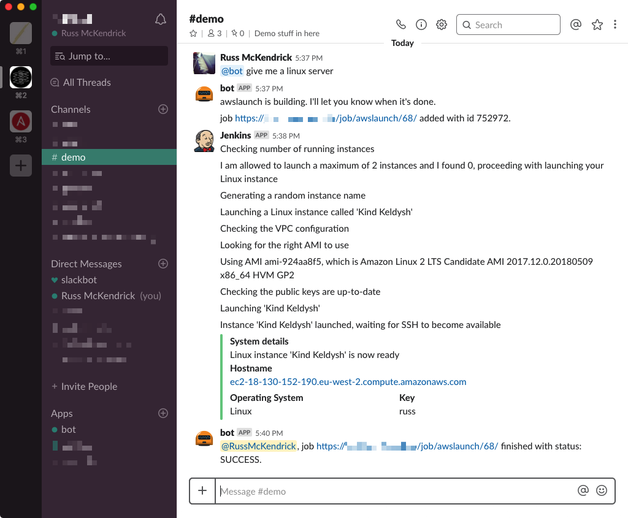628x518 pixels.
Task: Open Apps section header
Action: click(x=62, y=414)
